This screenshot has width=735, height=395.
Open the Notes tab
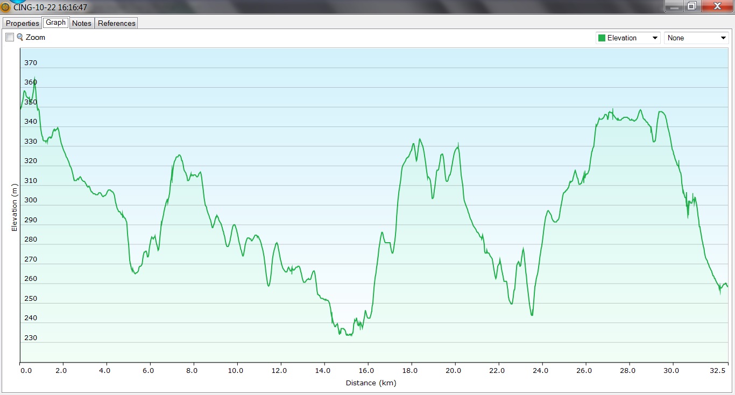click(82, 23)
